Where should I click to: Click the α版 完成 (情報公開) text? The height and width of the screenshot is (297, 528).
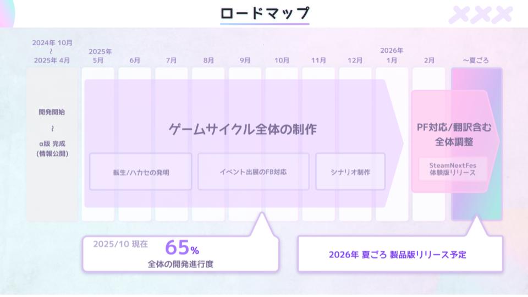point(52,148)
